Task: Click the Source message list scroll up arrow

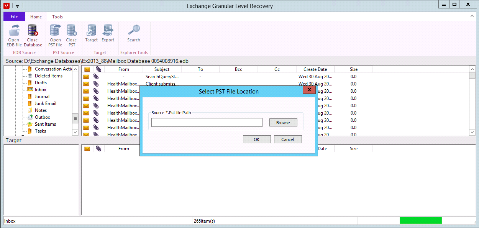Action: (472, 69)
